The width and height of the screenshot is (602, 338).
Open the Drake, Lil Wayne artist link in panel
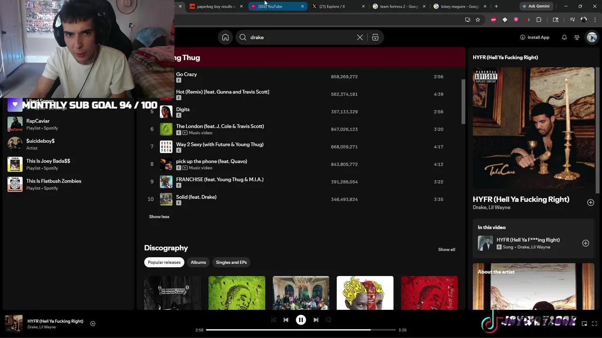[491, 207]
